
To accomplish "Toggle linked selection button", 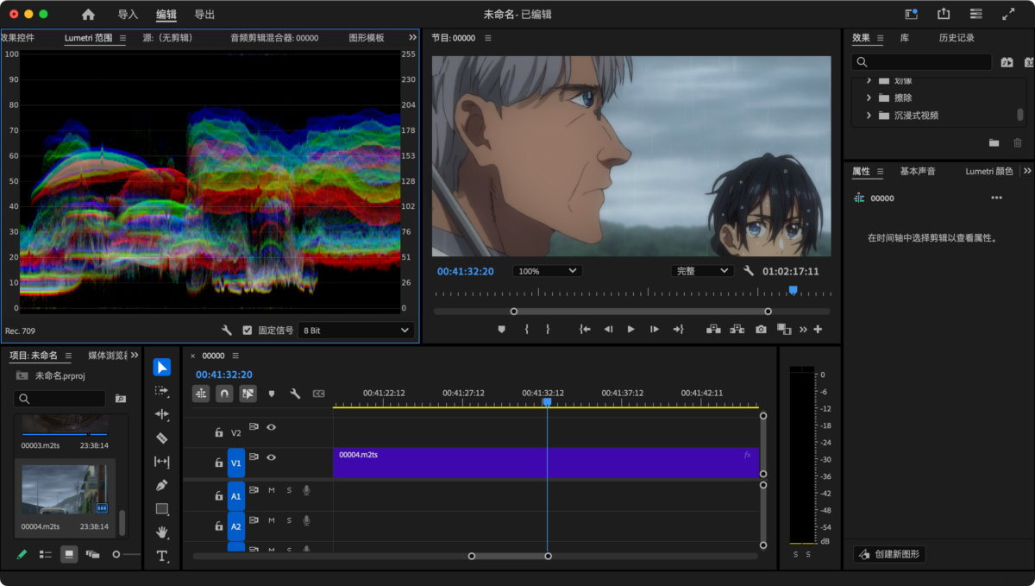I will [248, 394].
